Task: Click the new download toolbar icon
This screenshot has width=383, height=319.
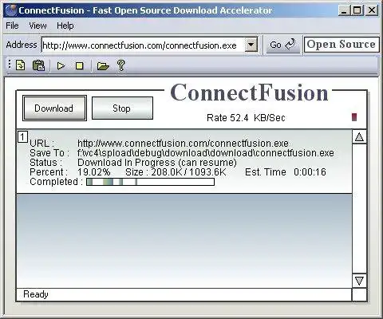Action: coord(21,65)
